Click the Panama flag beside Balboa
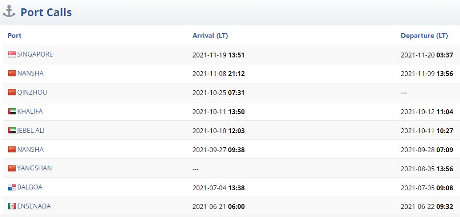Image resolution: width=460 pixels, height=217 pixels. coord(12,187)
